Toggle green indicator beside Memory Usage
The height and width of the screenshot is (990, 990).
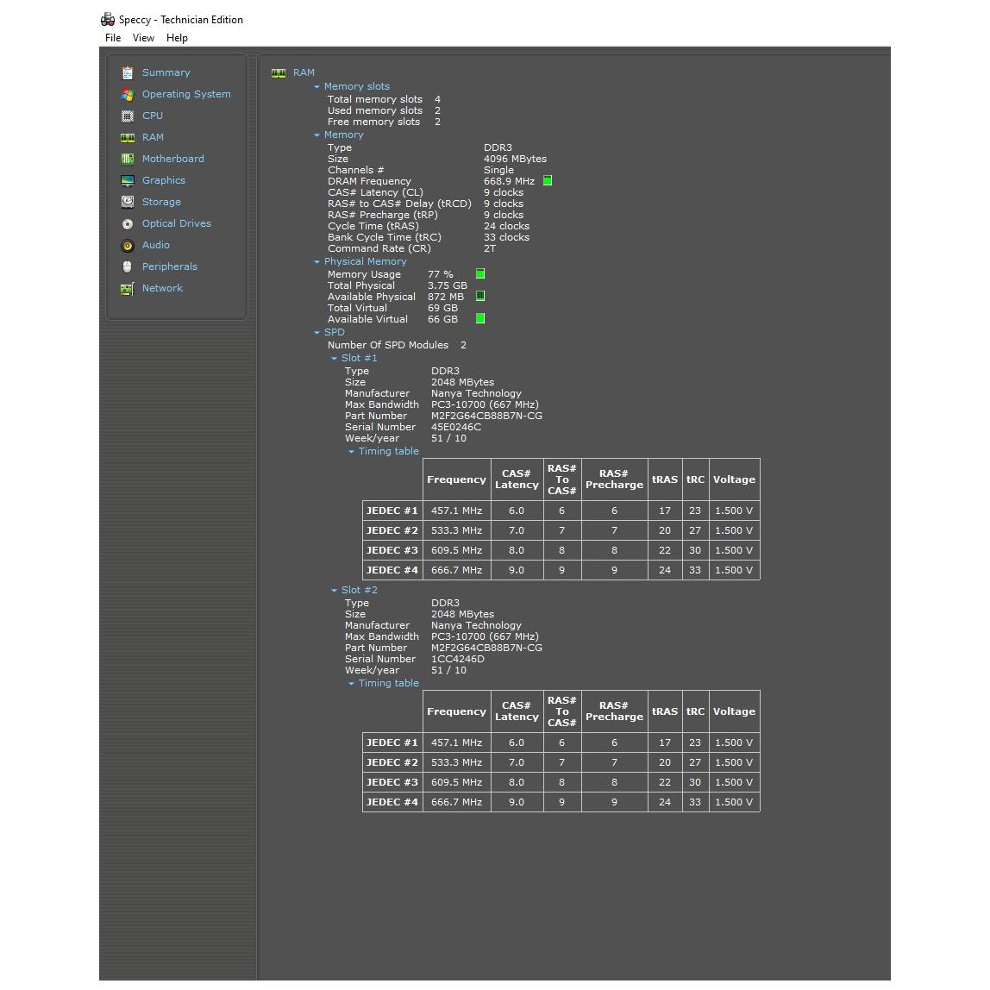click(480, 274)
